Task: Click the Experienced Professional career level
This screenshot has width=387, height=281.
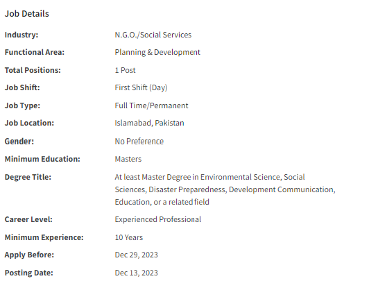Action: pyautogui.click(x=158, y=219)
